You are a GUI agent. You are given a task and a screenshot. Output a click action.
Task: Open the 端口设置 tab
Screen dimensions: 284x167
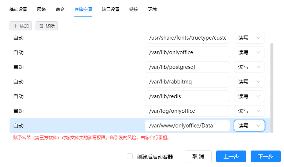click(111, 10)
